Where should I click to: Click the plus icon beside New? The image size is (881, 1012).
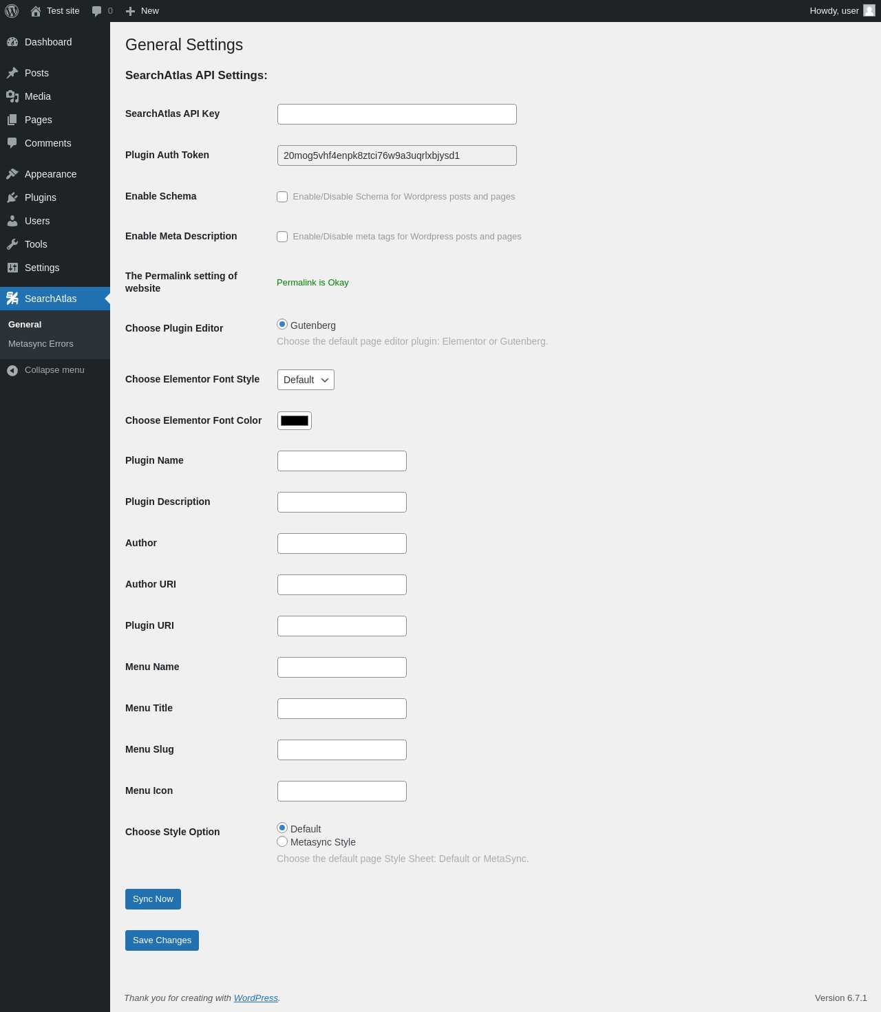(131, 11)
